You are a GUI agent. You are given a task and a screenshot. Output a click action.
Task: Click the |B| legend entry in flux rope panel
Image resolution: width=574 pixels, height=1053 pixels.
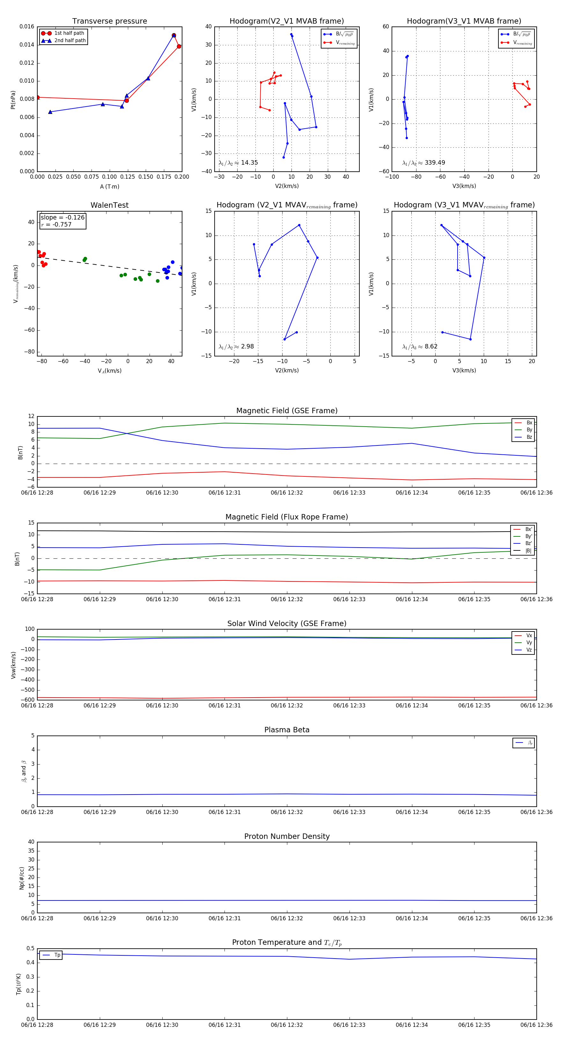(523, 551)
